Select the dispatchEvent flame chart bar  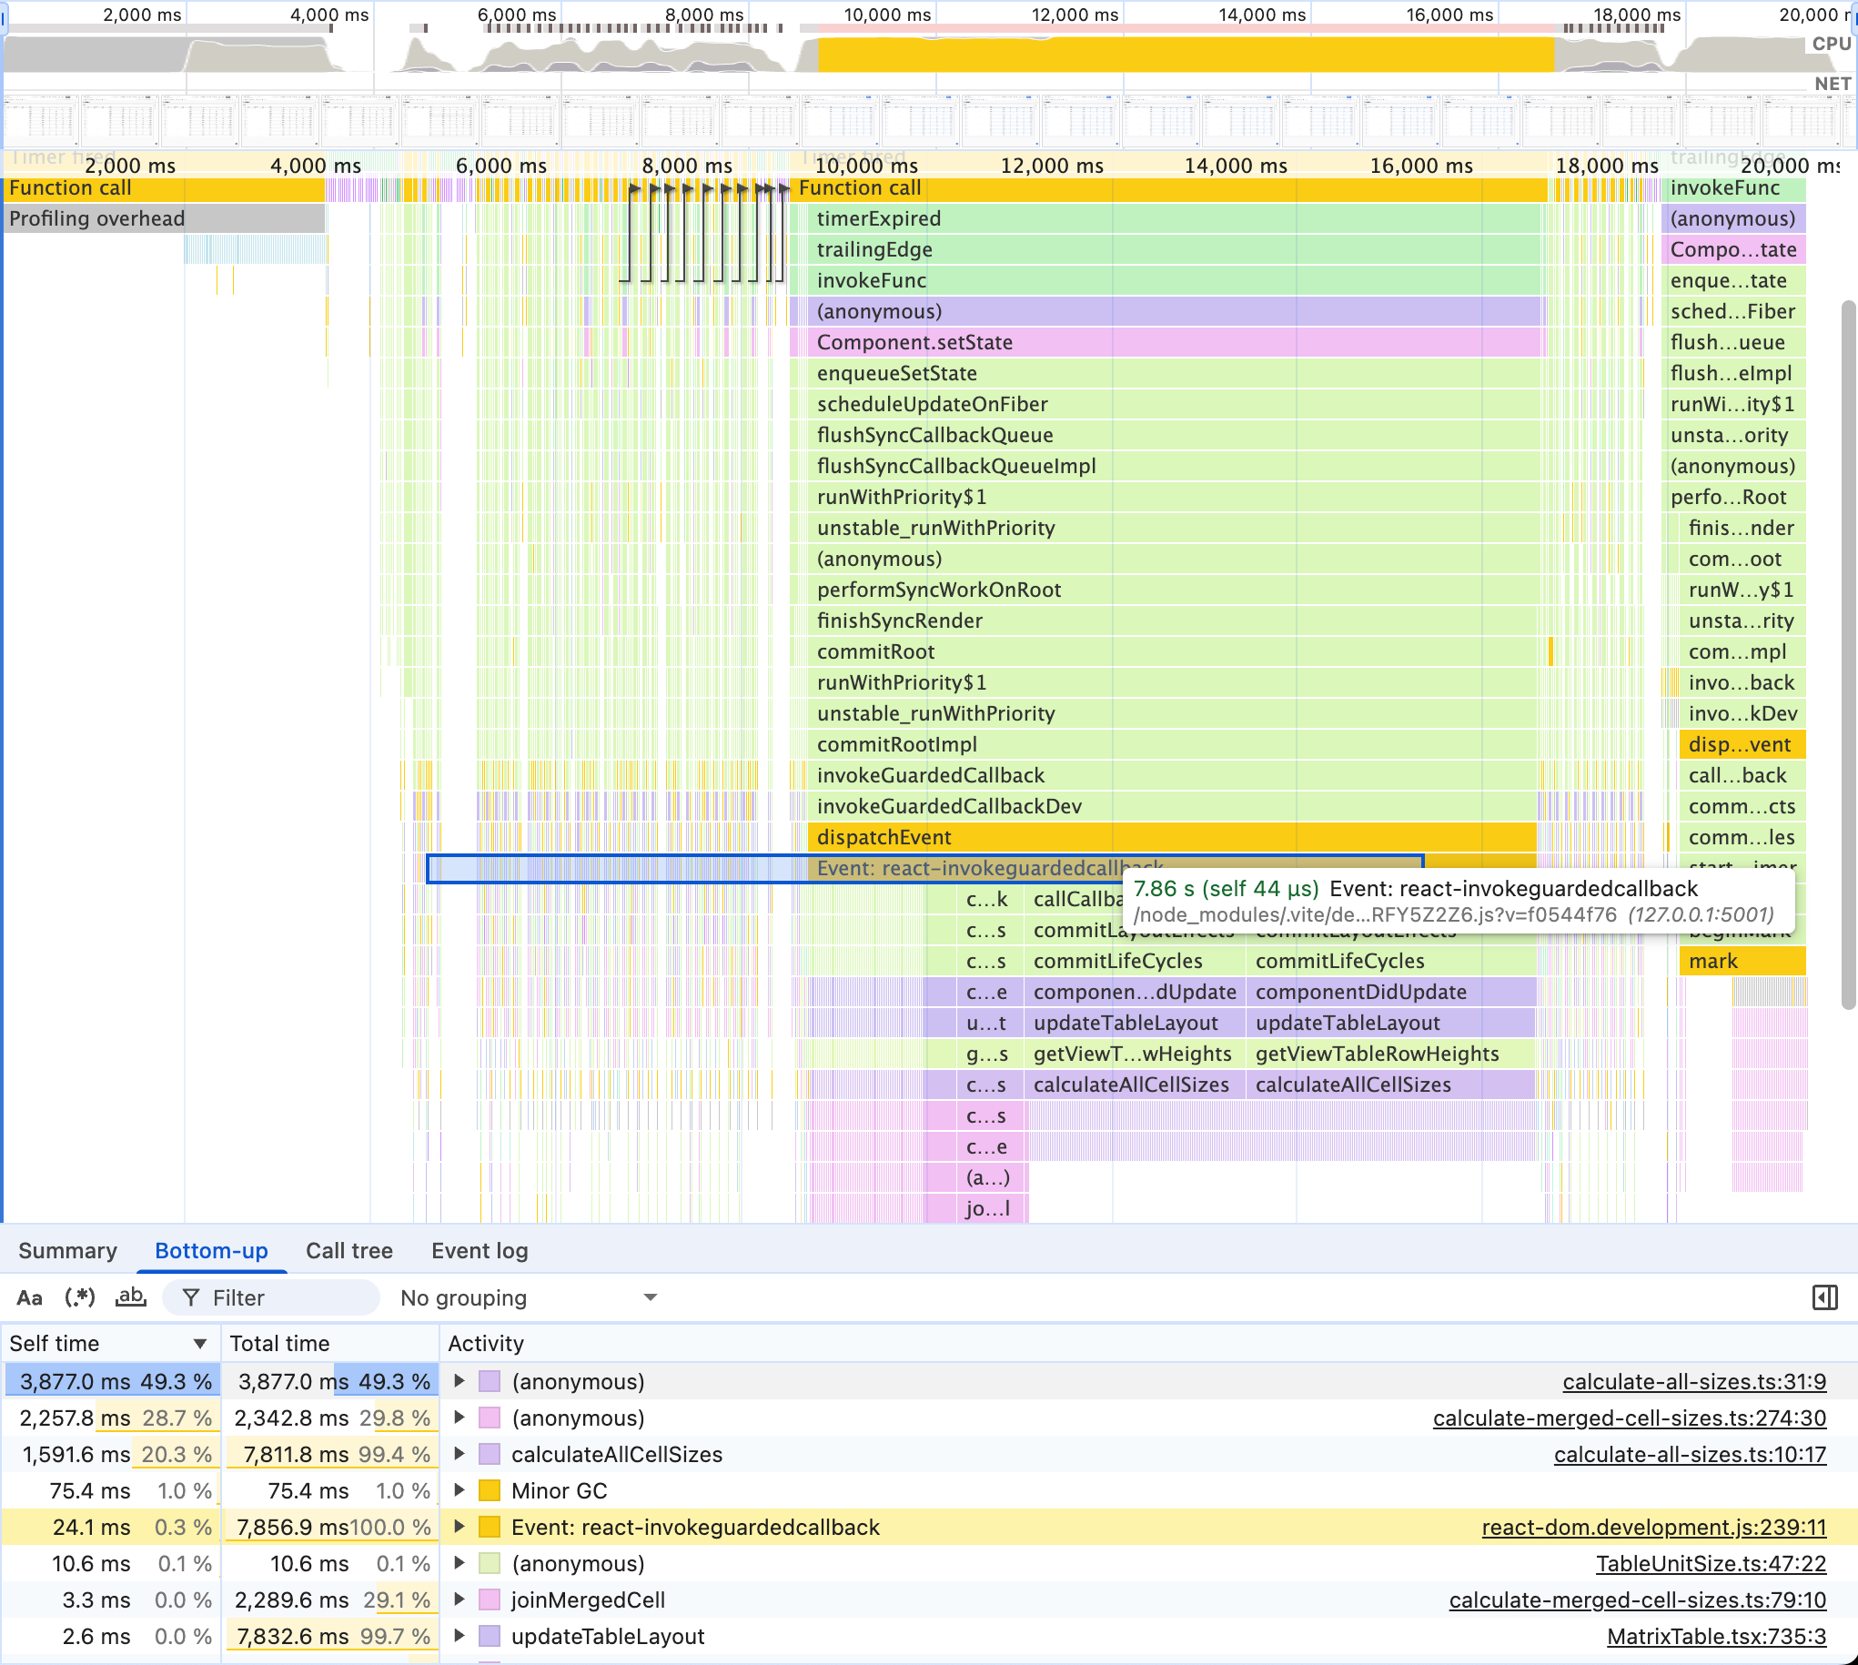[x=1171, y=837]
